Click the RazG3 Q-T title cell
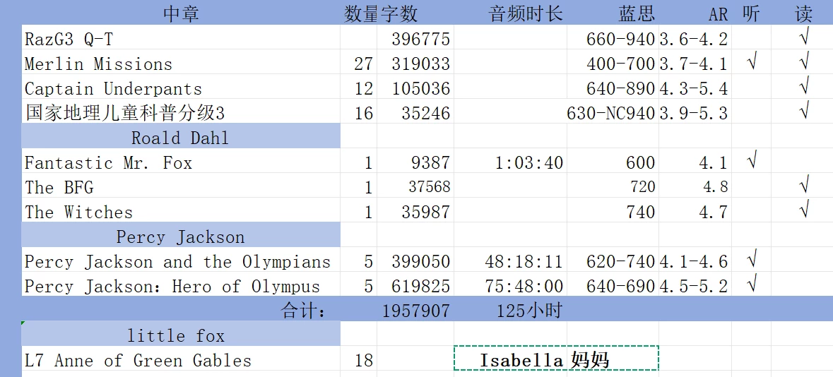This screenshot has width=833, height=377. 181,37
